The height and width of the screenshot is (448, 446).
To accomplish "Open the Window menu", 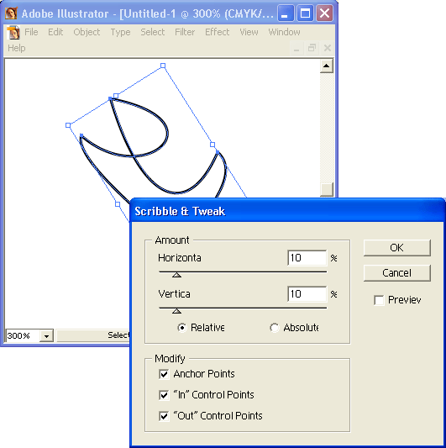I will click(284, 32).
